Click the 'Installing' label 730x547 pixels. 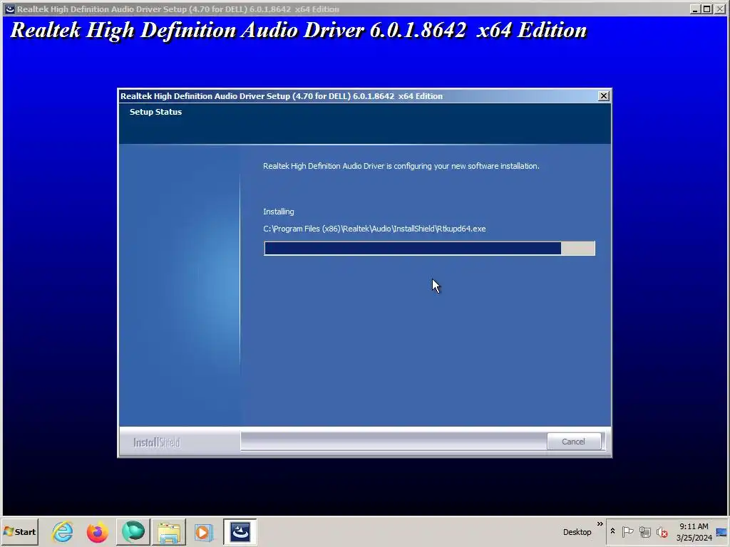click(x=279, y=212)
